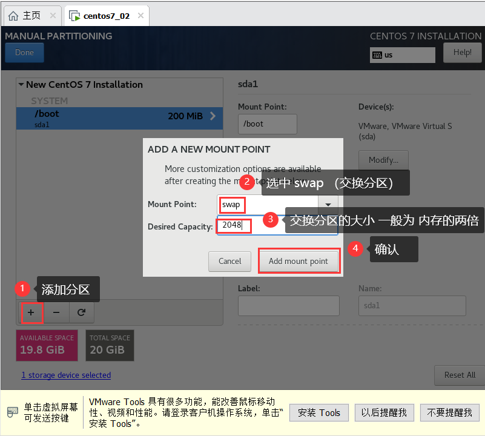Click Cancel in the mount point dialog
The width and height of the screenshot is (485, 436).
tap(230, 262)
